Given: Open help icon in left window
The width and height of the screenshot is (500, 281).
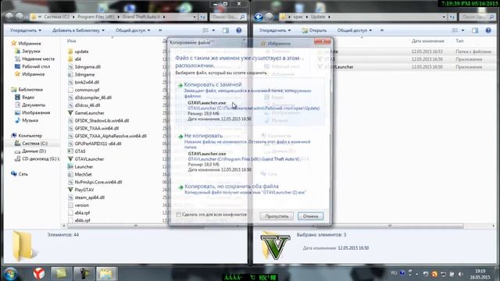Looking at the screenshot, I should point(239,30).
